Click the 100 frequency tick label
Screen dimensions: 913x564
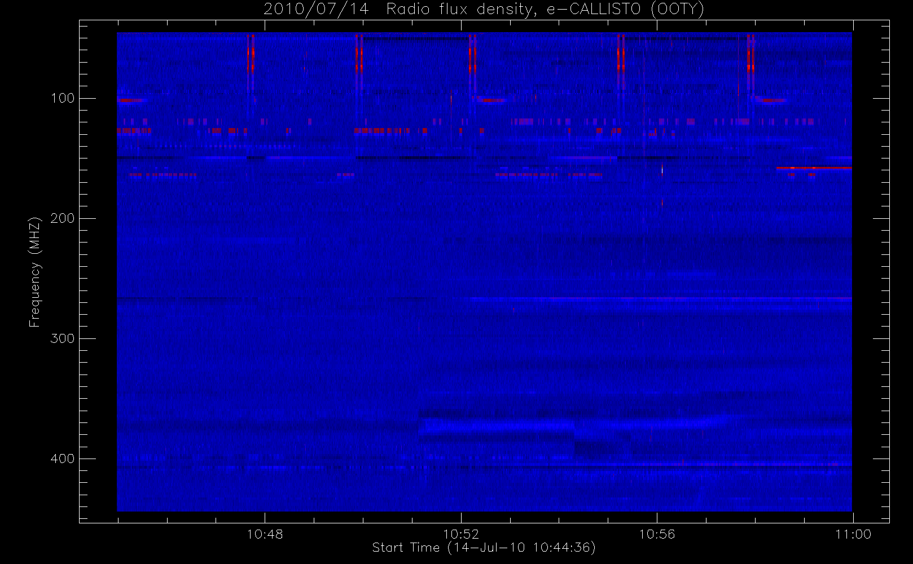tap(62, 98)
